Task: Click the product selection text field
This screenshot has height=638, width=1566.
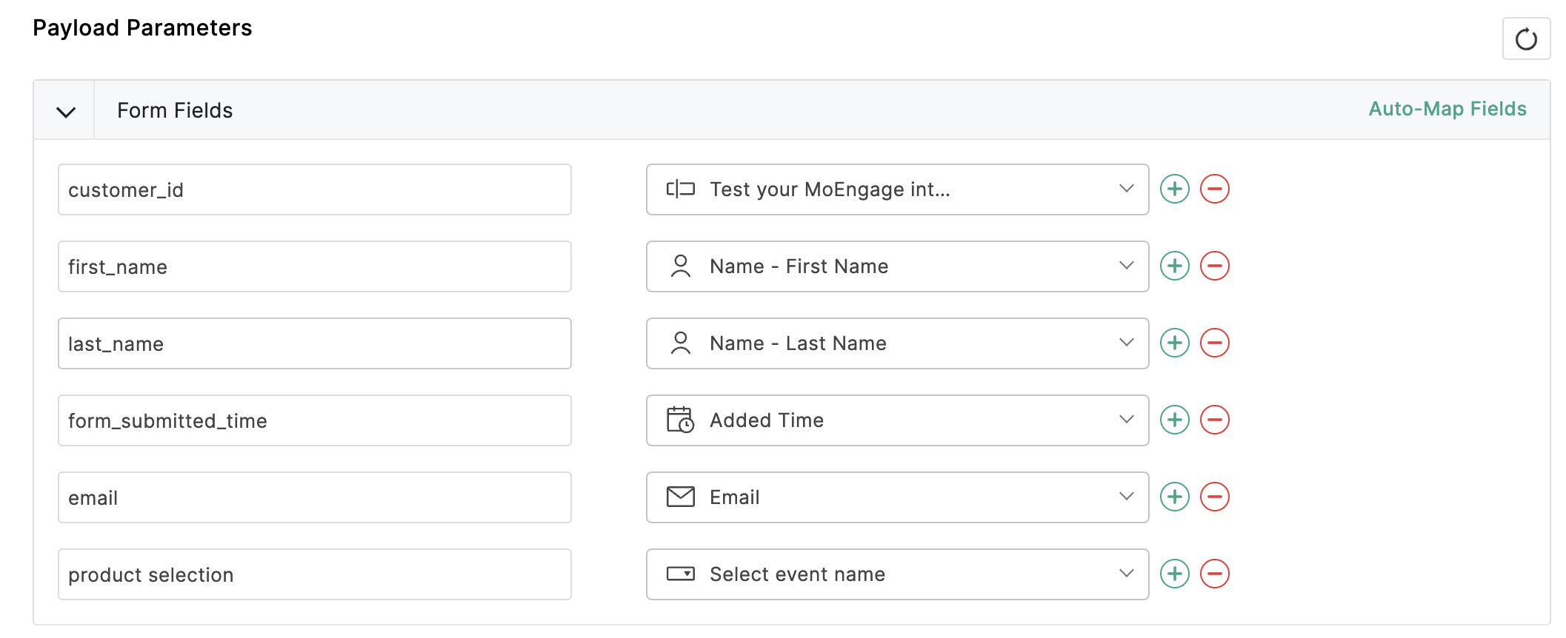Action: [314, 575]
